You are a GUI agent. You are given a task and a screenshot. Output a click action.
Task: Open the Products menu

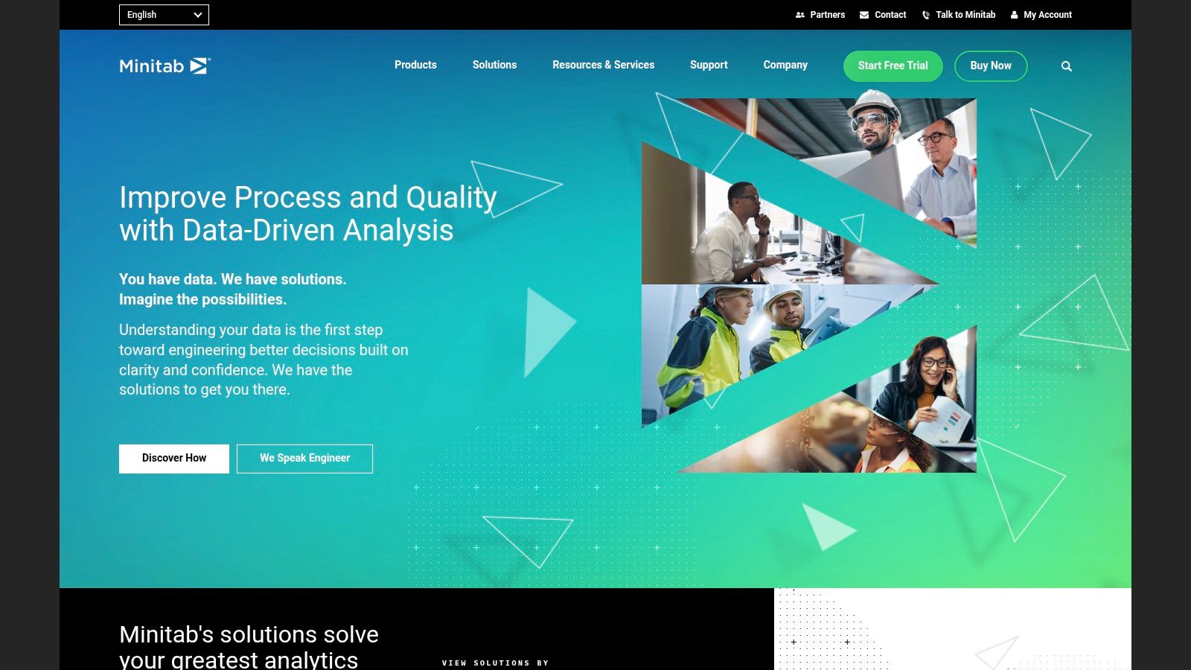click(x=415, y=65)
